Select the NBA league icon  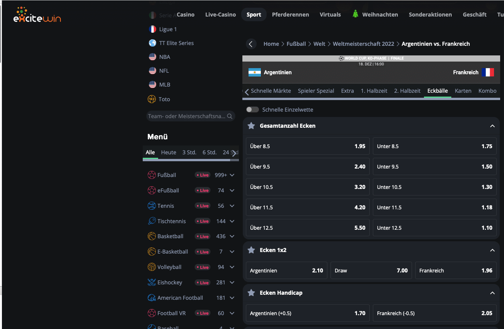152,57
